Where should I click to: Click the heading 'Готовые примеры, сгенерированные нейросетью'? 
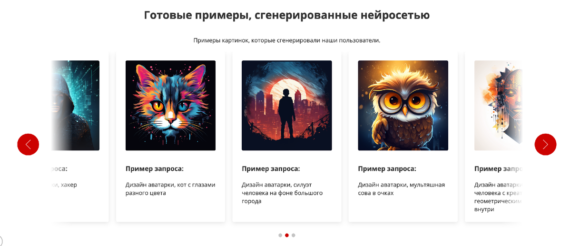click(x=287, y=15)
